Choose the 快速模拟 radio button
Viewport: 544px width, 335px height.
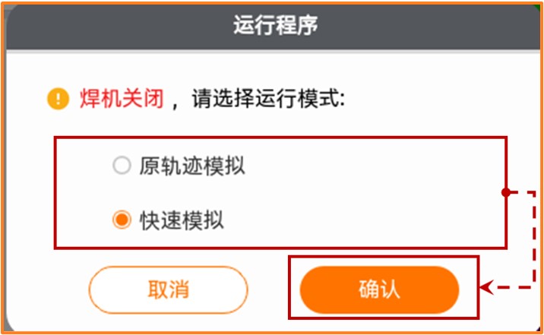(122, 220)
